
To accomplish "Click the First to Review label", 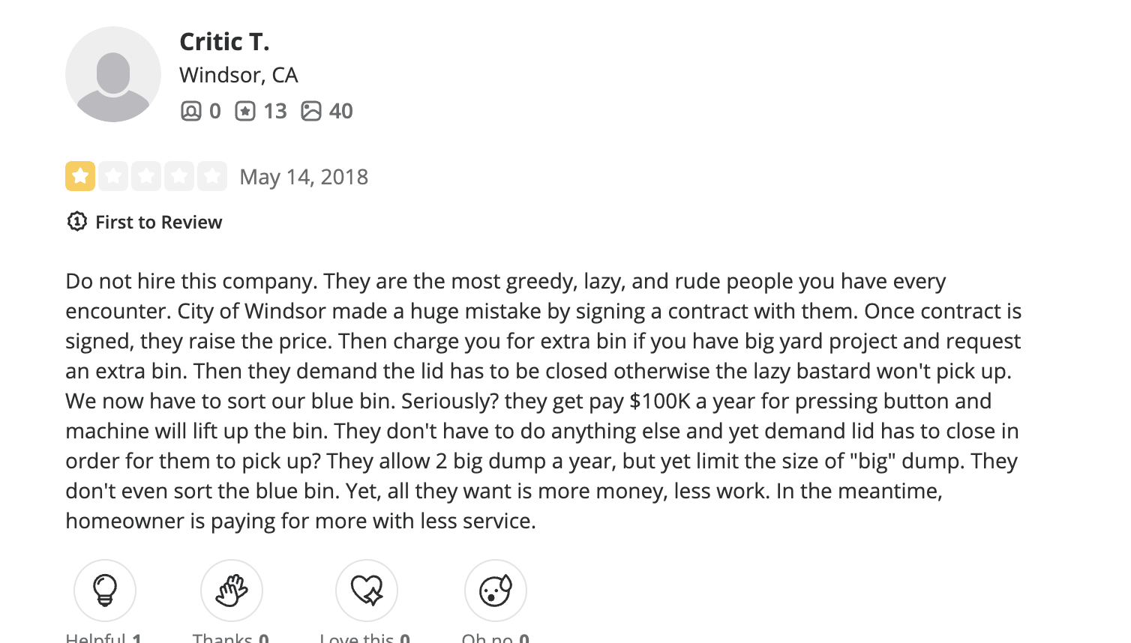I will [x=159, y=222].
